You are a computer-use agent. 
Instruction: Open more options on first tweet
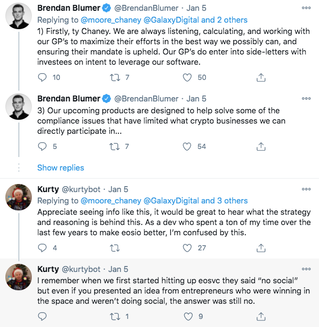pos(306,8)
